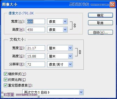Open the 厘米 unit dropdown for 高度(G)
The height and width of the screenshot is (99, 117).
coord(60,56)
